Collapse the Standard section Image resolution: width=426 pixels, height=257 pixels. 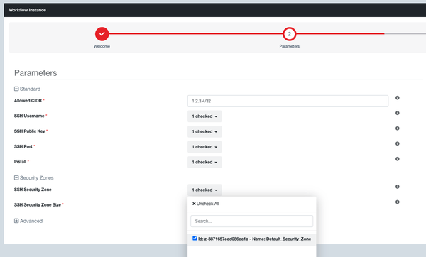point(16,89)
